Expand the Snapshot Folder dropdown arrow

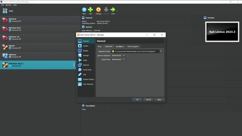[161, 51]
